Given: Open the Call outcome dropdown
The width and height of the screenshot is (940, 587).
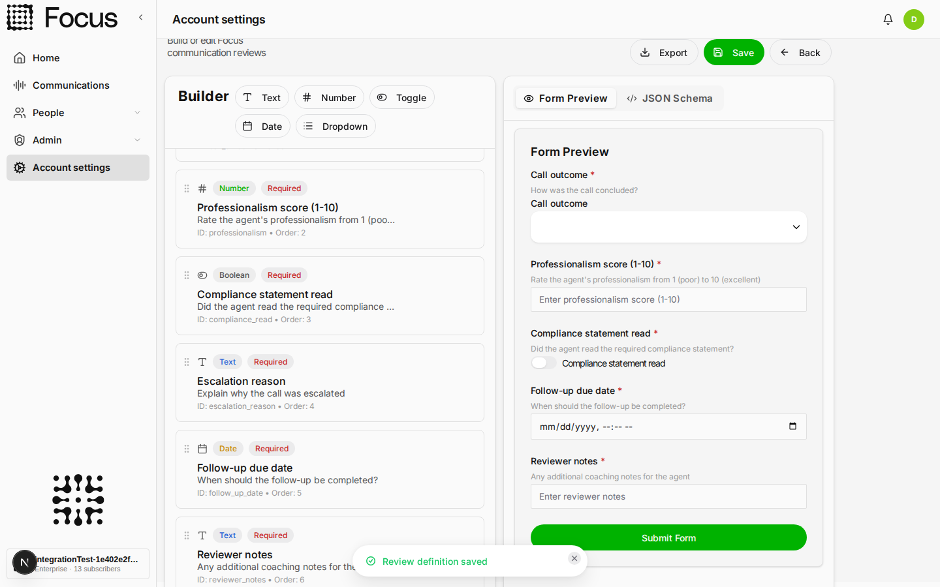Looking at the screenshot, I should click(668, 227).
